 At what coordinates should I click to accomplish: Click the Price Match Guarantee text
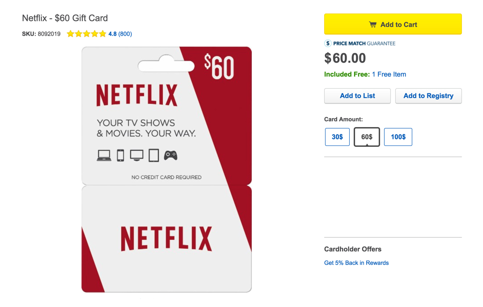click(x=364, y=43)
